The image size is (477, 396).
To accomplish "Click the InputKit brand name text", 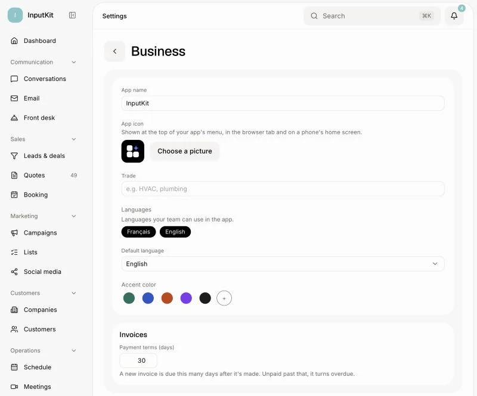I will (x=41, y=15).
